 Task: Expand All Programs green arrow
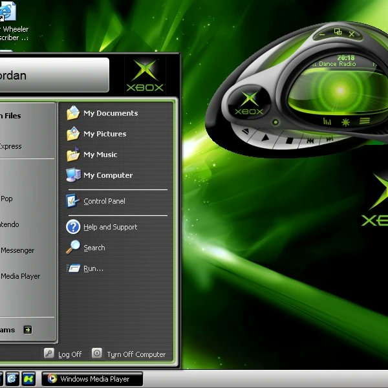click(27, 330)
